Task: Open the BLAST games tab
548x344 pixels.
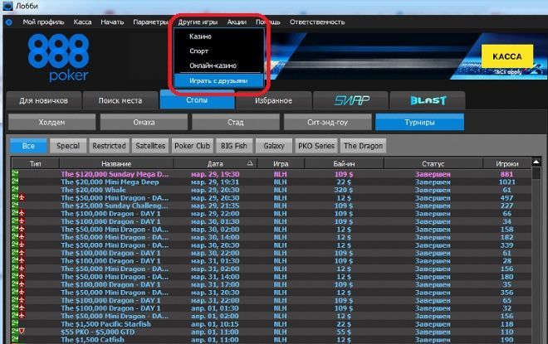Action: [428, 100]
